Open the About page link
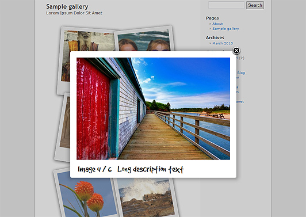The height and width of the screenshot is (217, 306). click(x=217, y=24)
